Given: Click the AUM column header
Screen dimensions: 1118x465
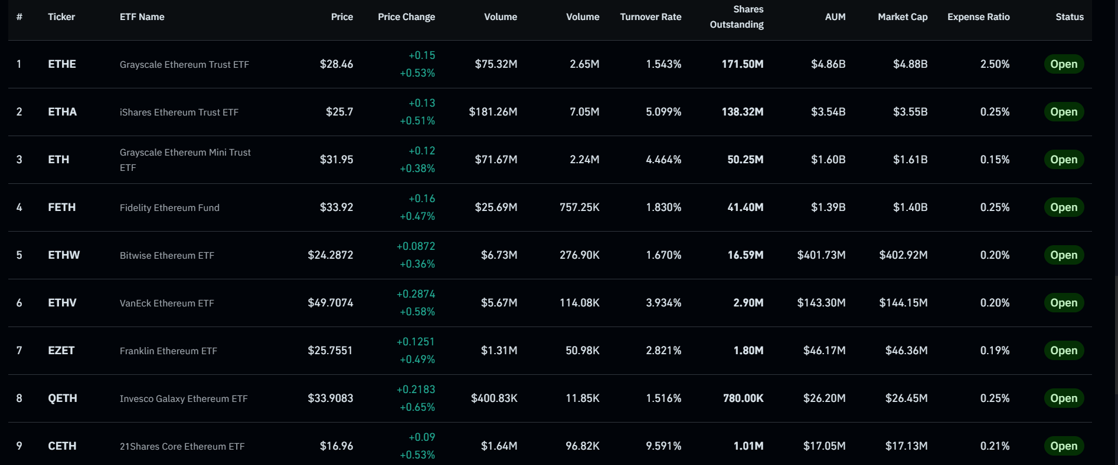Looking at the screenshot, I should pyautogui.click(x=835, y=17).
